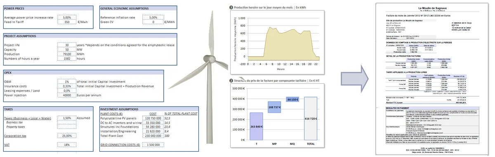
Task: Click the 'Taxes (Business + Local + Water)' label
Action: point(27,118)
